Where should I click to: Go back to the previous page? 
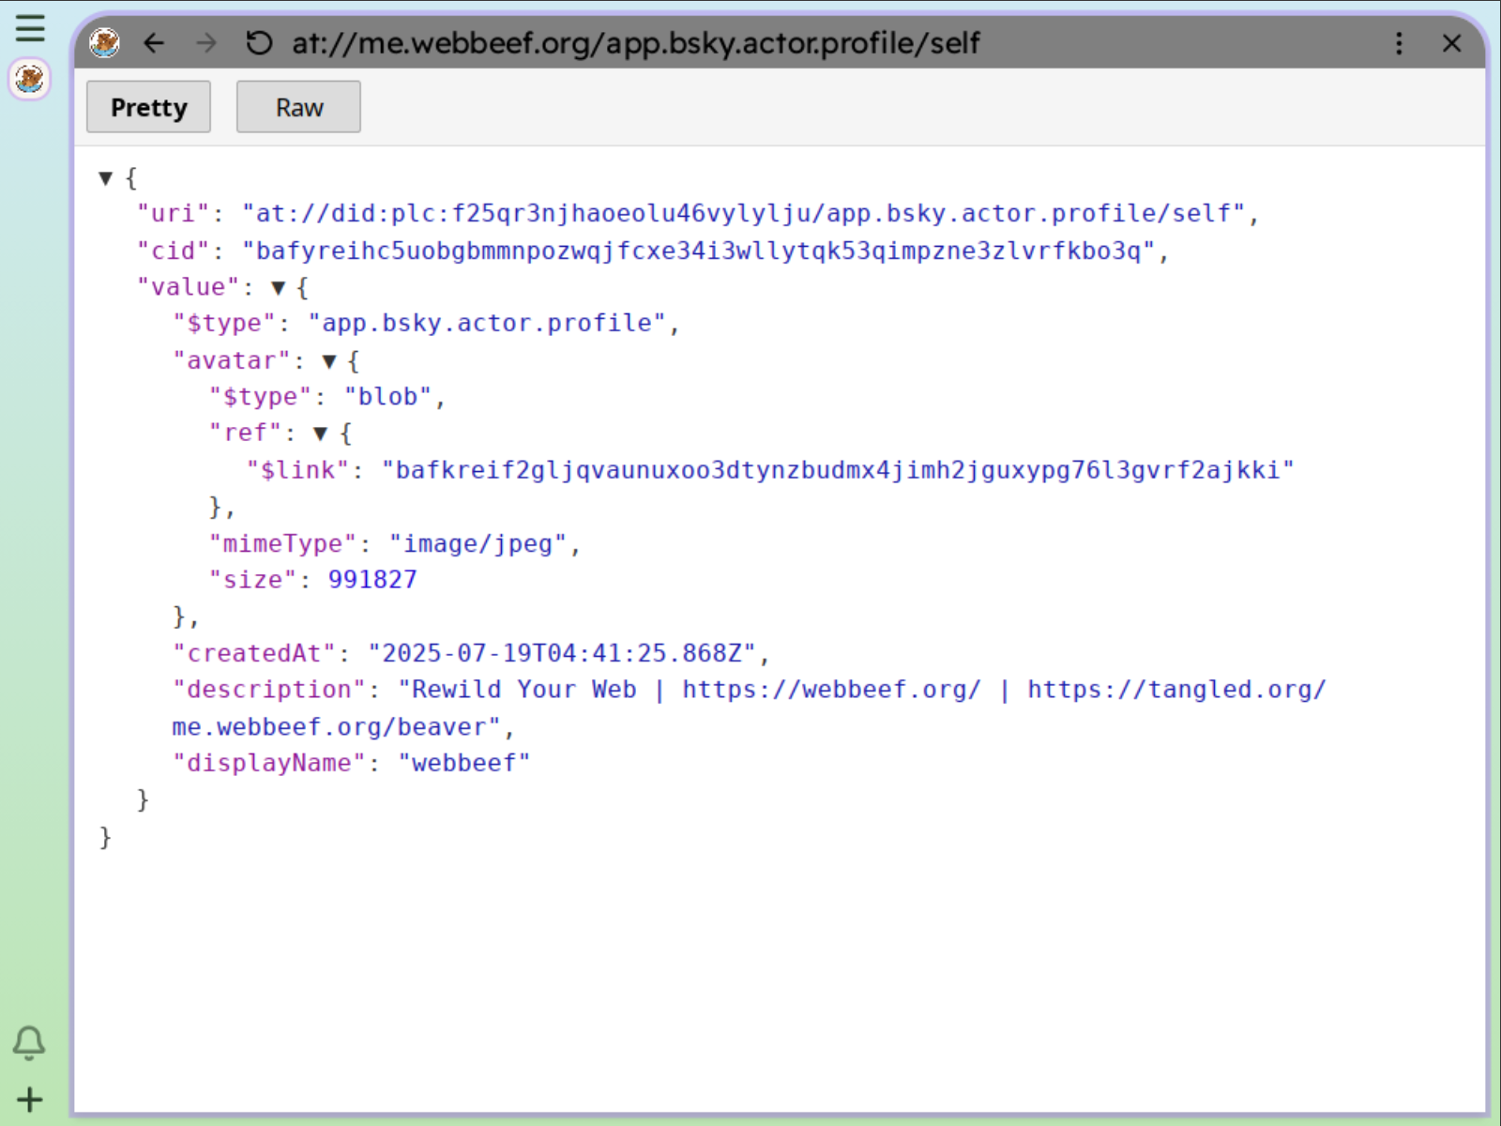tap(154, 43)
